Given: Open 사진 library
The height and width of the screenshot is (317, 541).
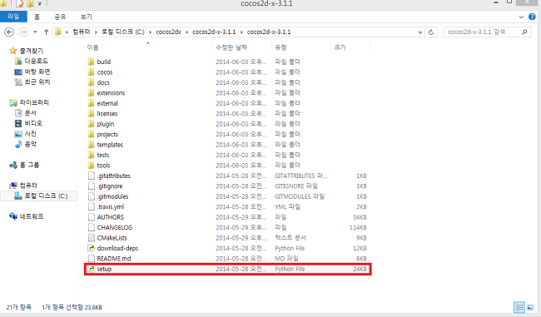Looking at the screenshot, I should tap(30, 133).
